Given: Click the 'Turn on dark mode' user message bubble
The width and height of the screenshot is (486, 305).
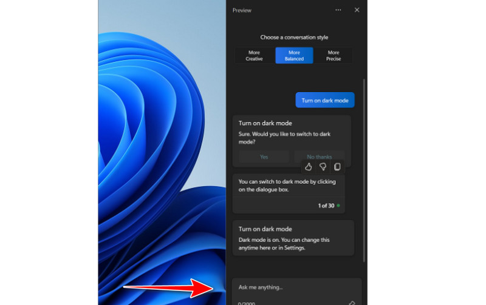Looking at the screenshot, I should point(325,100).
